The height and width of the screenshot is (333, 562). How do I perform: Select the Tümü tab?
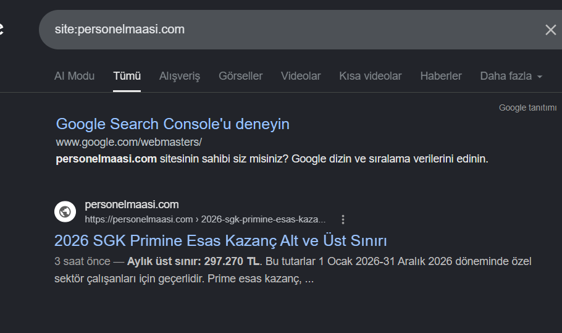(x=127, y=76)
